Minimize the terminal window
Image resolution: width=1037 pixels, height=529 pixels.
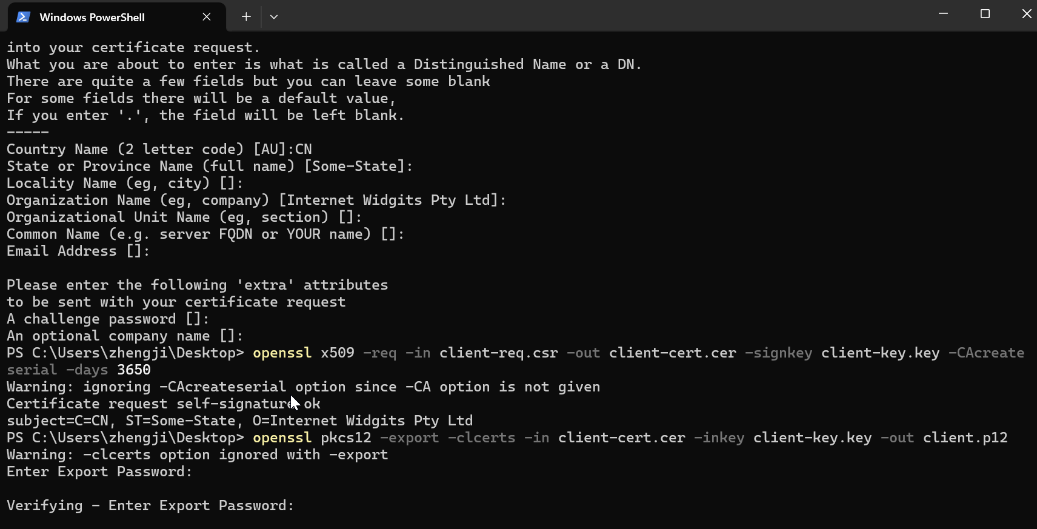[943, 13]
